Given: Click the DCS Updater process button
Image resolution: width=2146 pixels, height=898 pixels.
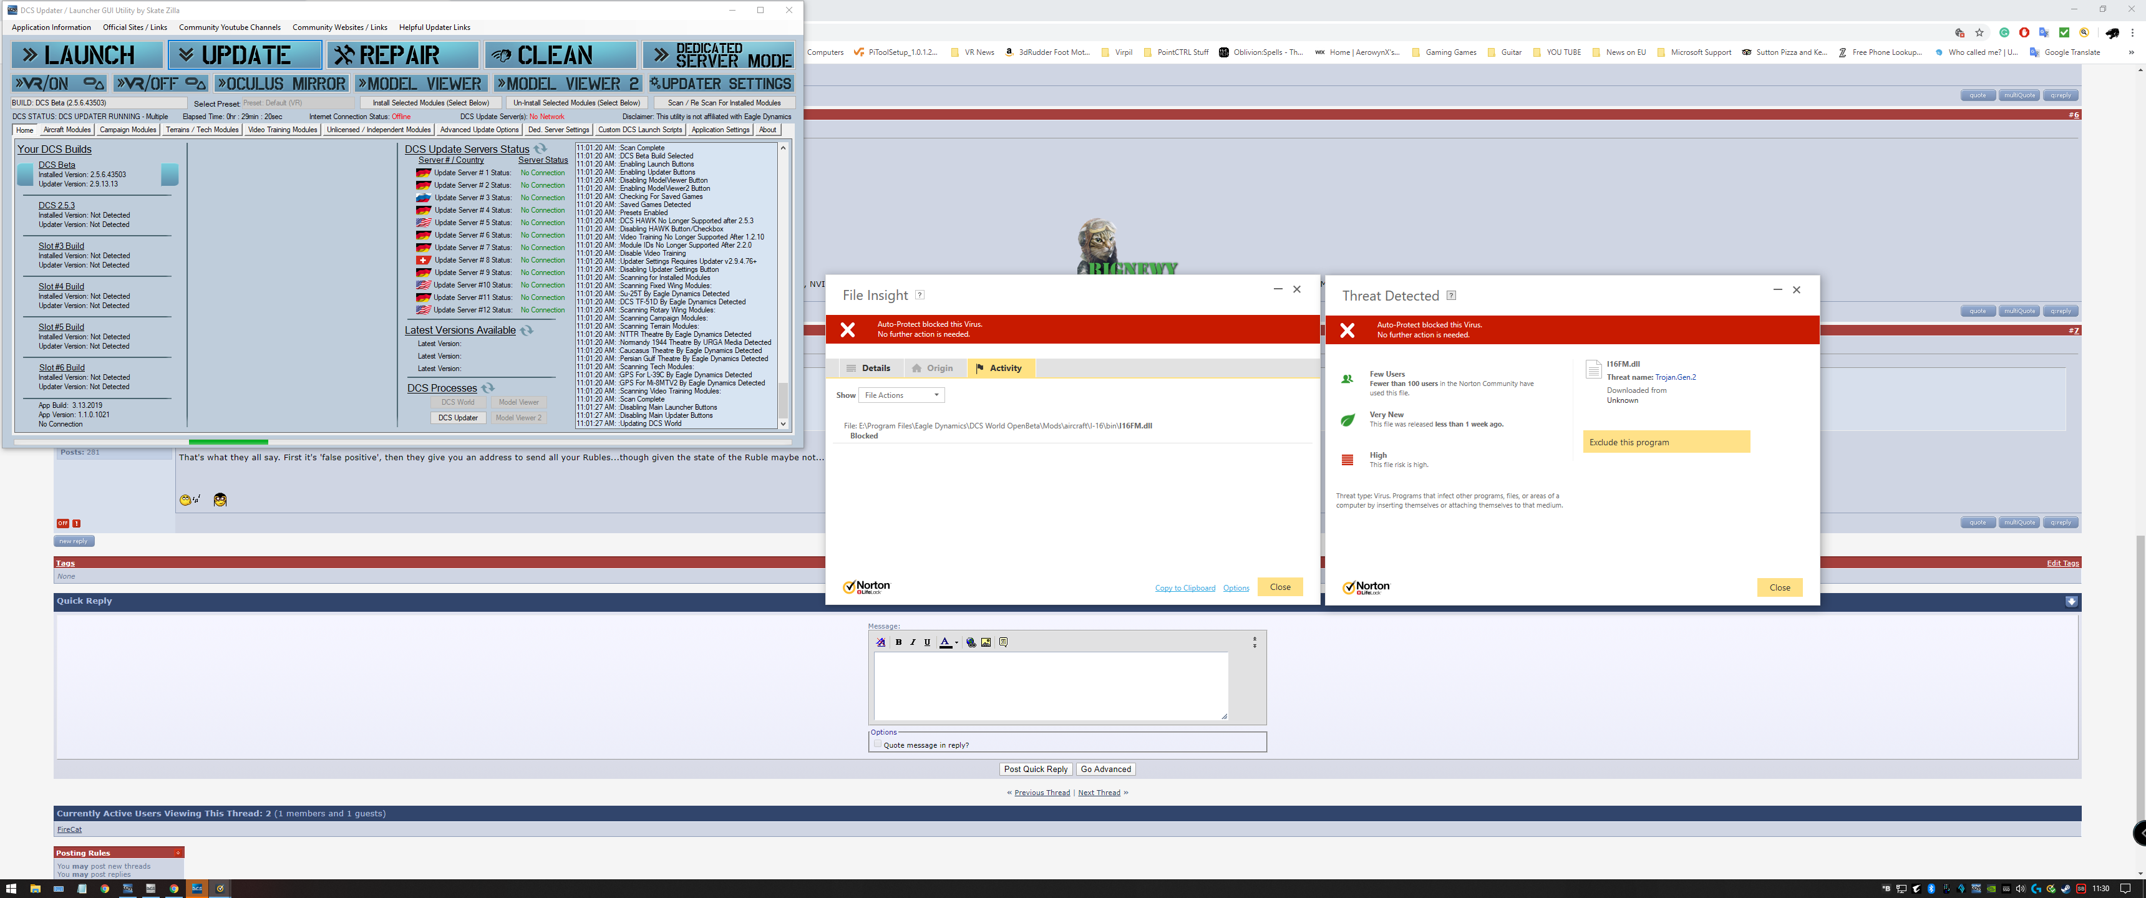Looking at the screenshot, I should (x=458, y=417).
